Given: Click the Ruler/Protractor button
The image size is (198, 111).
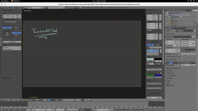Looking at the screenshot, I should 12,49.
